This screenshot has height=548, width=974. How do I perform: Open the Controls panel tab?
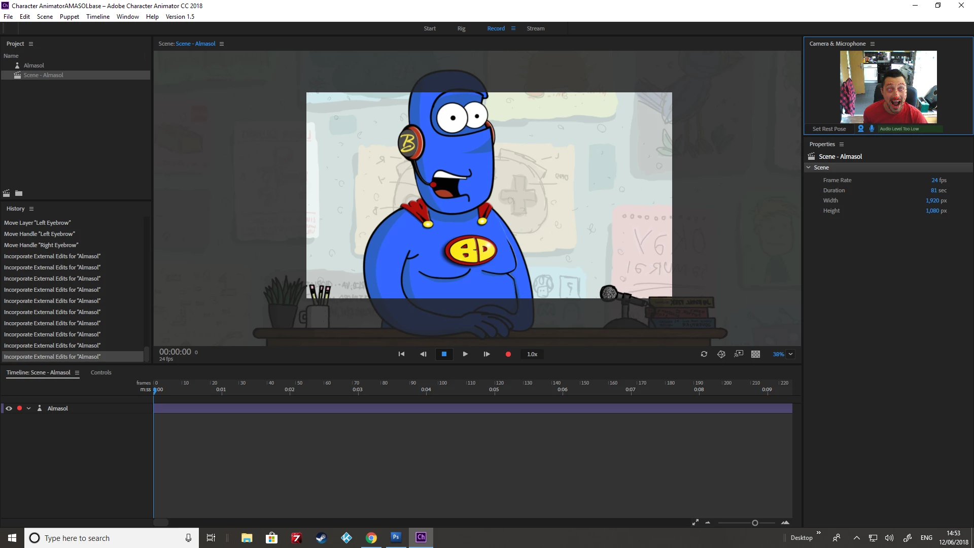(101, 372)
